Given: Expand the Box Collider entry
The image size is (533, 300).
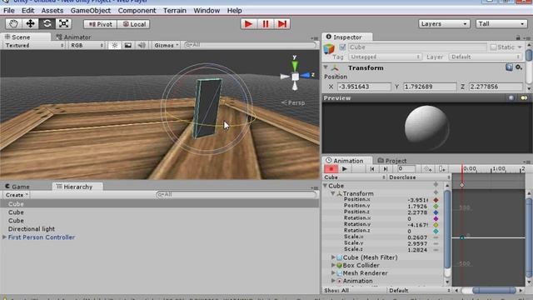Looking at the screenshot, I should coord(333,265).
